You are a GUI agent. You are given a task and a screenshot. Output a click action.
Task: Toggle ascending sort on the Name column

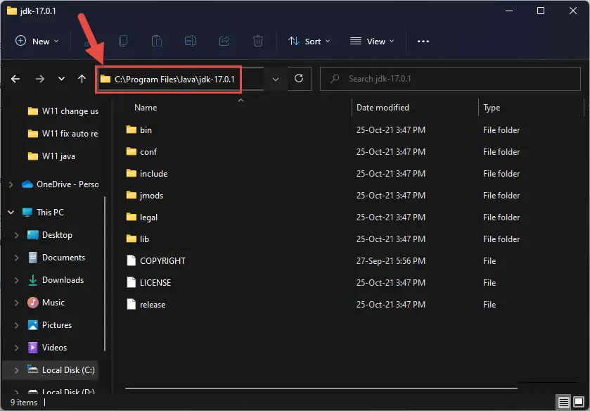[x=145, y=107]
